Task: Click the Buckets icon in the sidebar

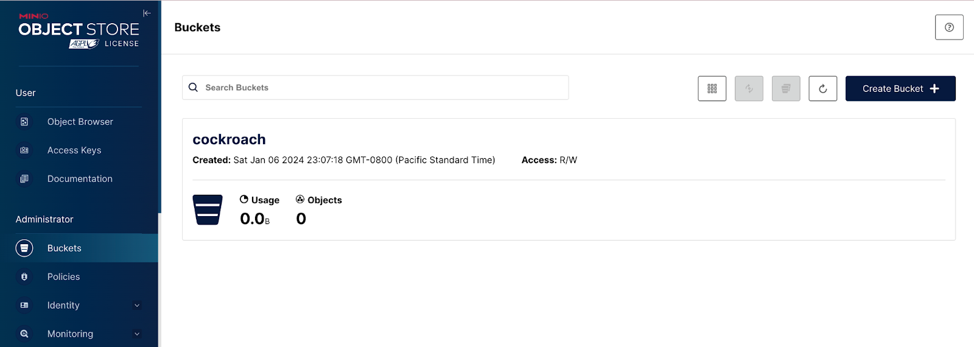Action: [x=24, y=248]
